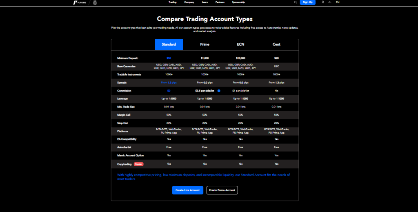Expand the Trading menu
Viewport: 418px width, 212px height.
click(x=172, y=2)
